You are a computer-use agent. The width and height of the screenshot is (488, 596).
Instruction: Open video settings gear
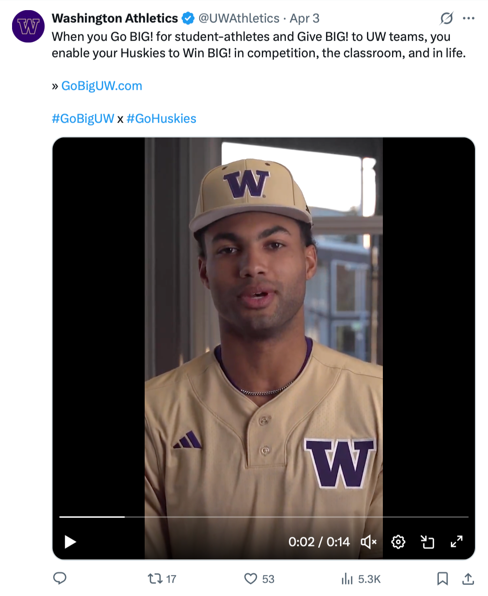[x=398, y=542]
